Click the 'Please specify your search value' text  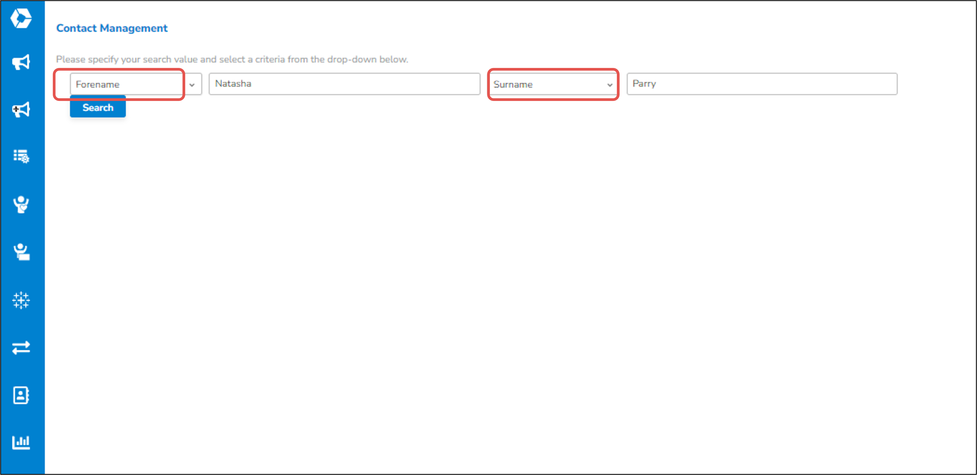click(232, 60)
